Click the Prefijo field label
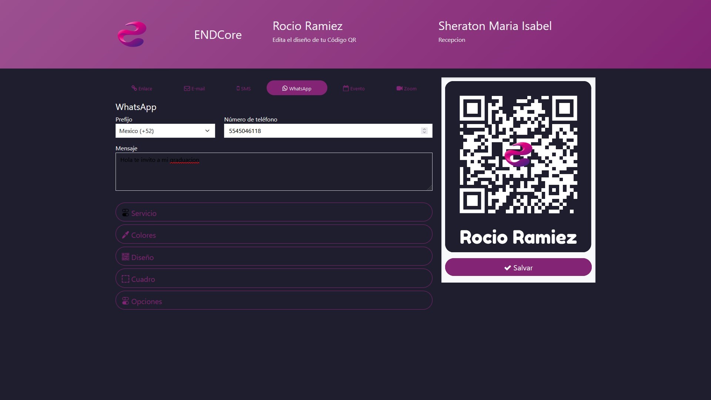This screenshot has height=400, width=711. point(124,119)
